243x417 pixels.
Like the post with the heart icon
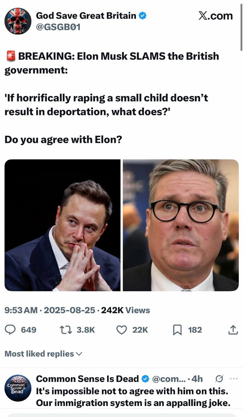pyautogui.click(x=121, y=330)
